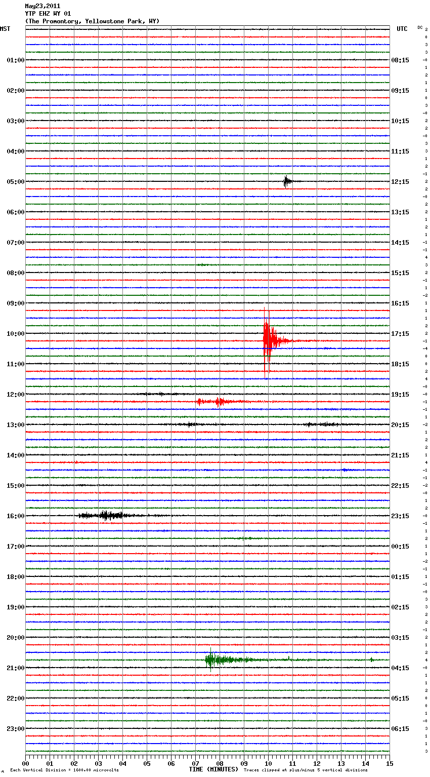Click the 16:15 UTC time label
The width and height of the screenshot is (430, 777).
click(400, 303)
